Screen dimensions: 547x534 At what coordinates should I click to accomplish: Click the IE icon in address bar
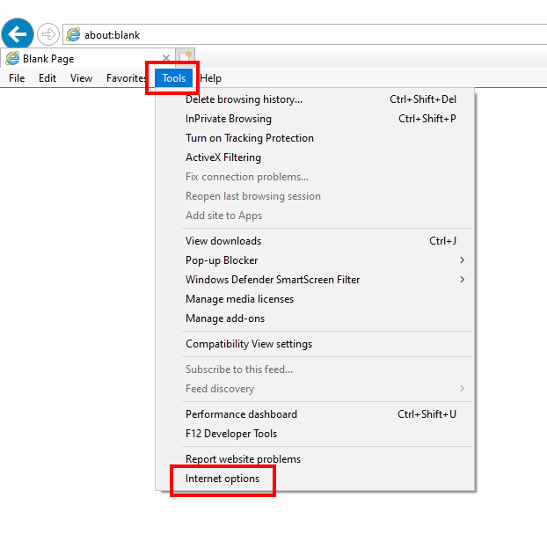click(x=73, y=34)
